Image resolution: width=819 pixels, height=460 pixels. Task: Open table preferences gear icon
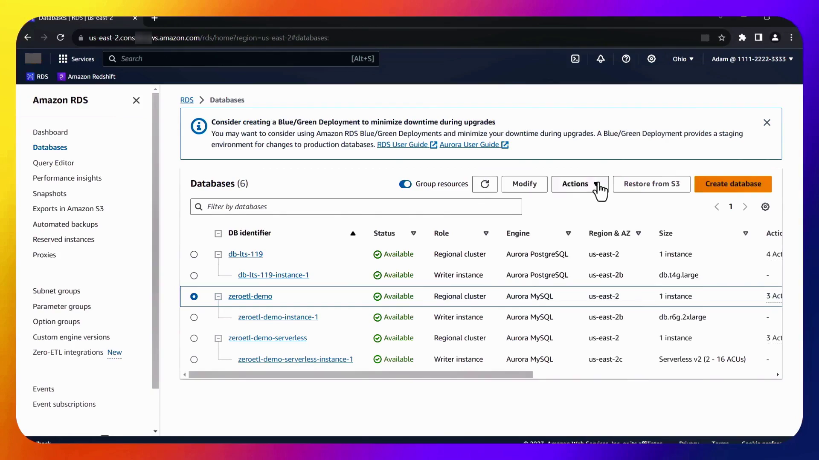(x=765, y=207)
